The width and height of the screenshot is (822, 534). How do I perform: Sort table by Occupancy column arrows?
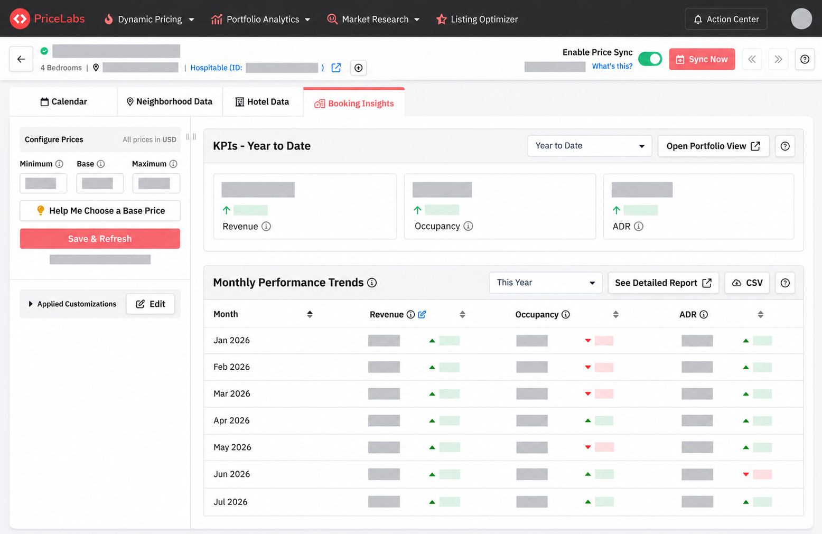tap(615, 314)
